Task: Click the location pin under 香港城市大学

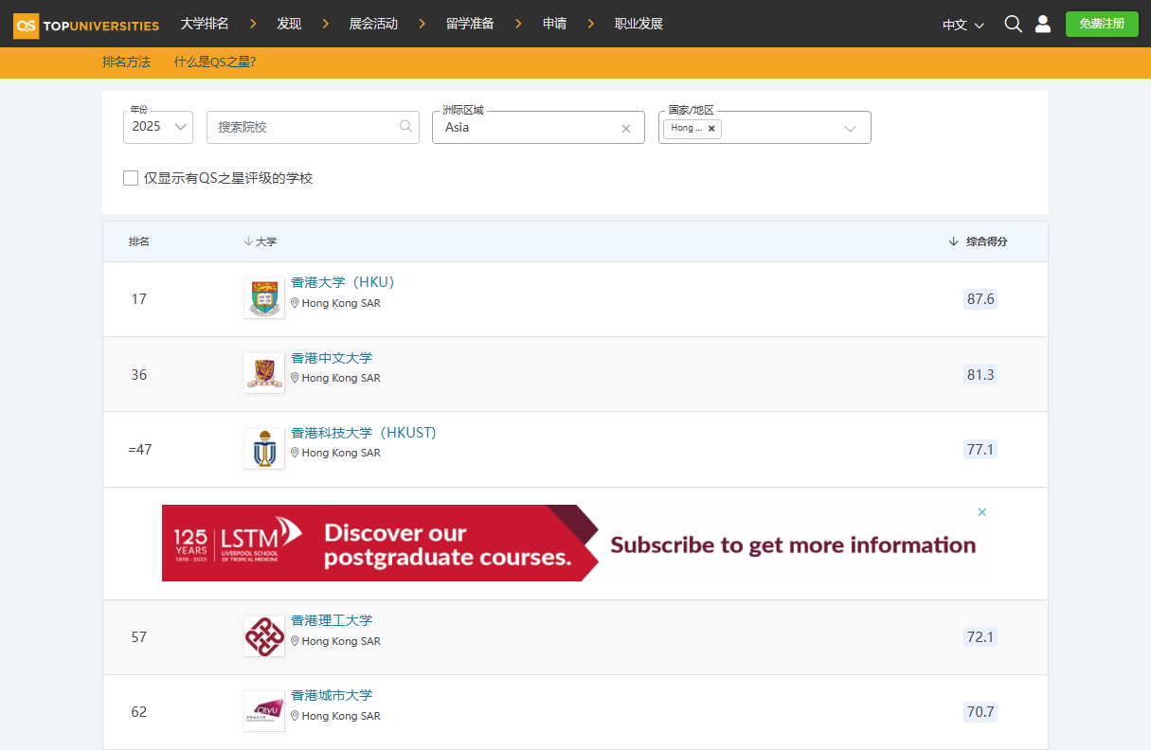Action: (295, 716)
